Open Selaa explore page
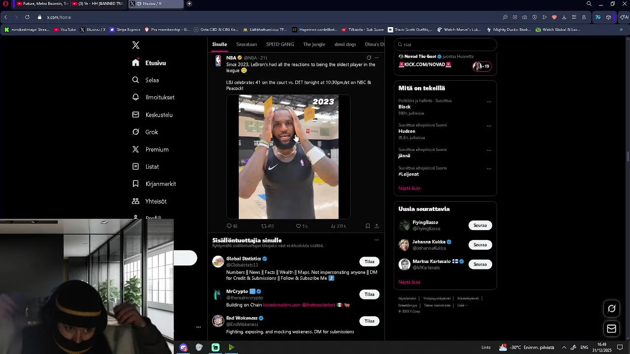The width and height of the screenshot is (630, 354). click(145, 80)
